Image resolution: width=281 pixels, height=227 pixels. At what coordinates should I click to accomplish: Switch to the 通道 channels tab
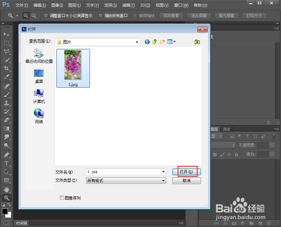click(226, 129)
